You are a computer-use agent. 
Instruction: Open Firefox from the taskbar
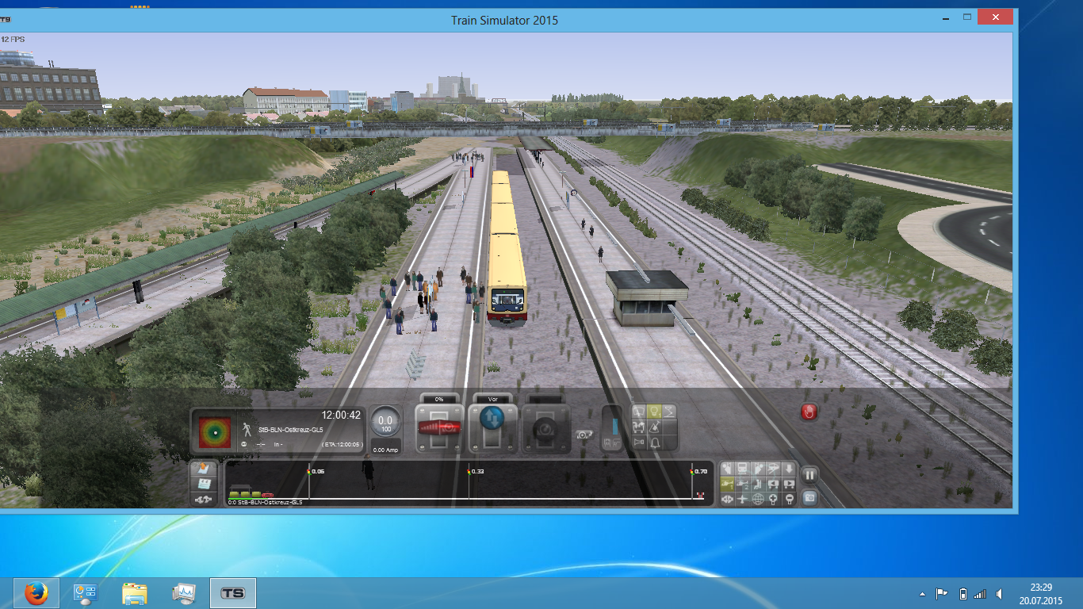click(36, 592)
